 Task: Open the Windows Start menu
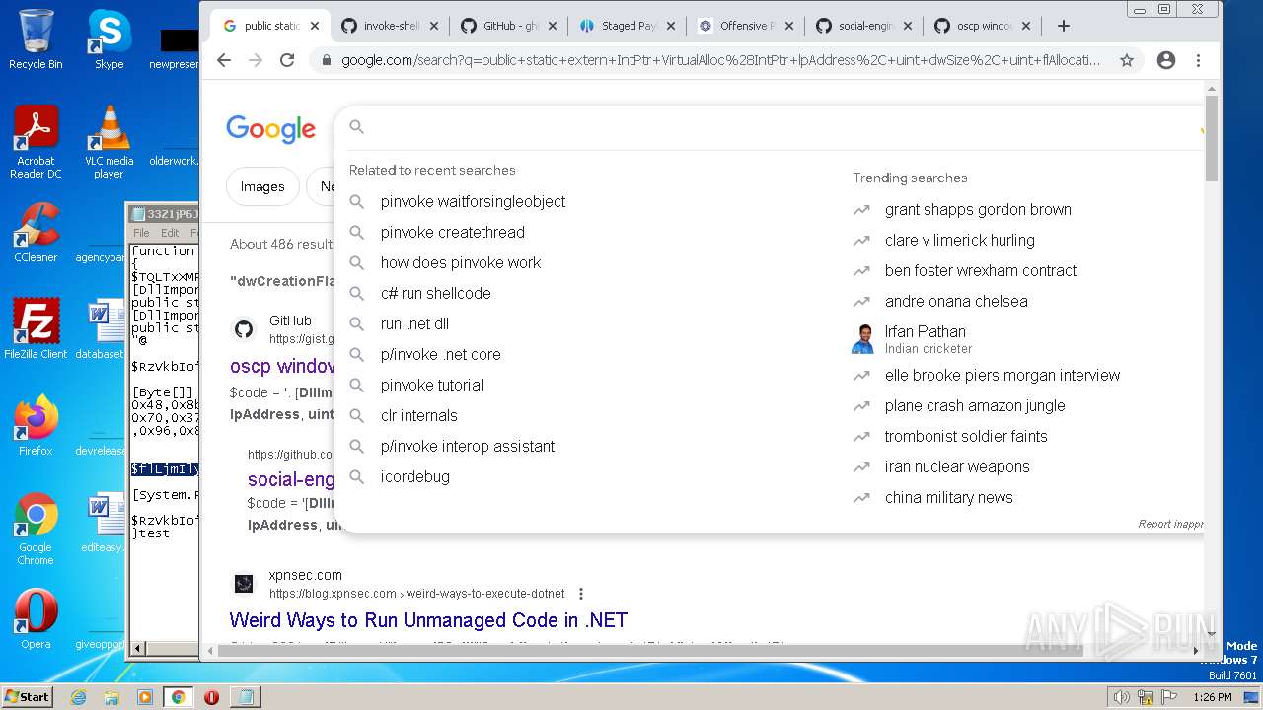click(x=27, y=696)
